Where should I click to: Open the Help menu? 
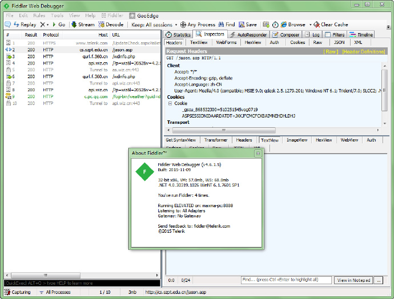point(90,15)
